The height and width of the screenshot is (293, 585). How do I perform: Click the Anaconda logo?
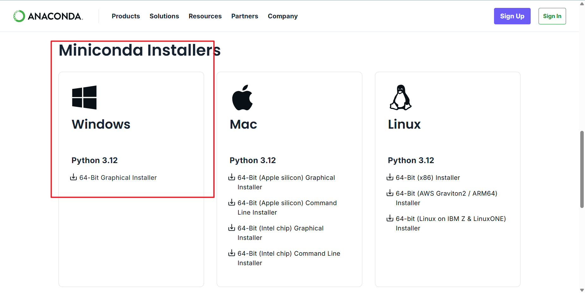48,16
